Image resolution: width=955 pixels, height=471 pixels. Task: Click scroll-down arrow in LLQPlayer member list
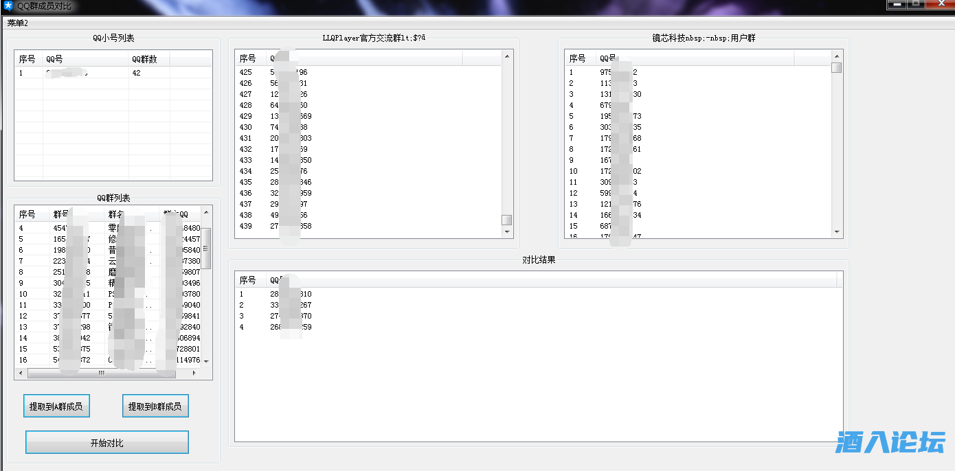[507, 232]
